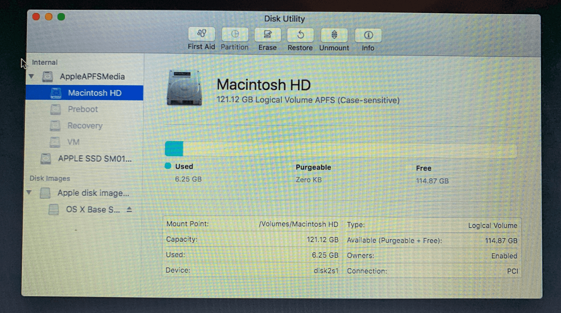This screenshot has height=313, width=561.
Task: Run First Aid from the toolbar
Action: (x=201, y=34)
